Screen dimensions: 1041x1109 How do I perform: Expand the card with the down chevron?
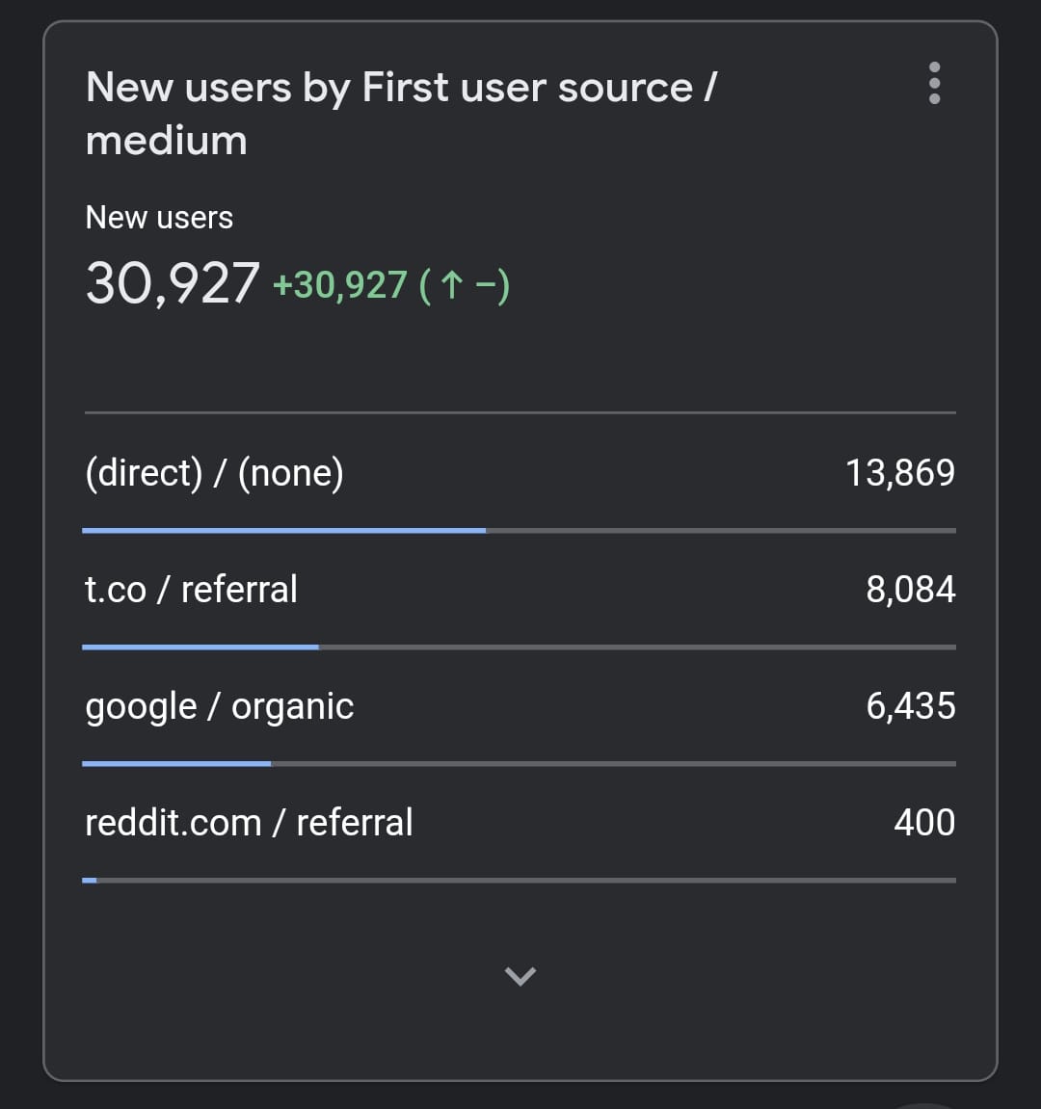[520, 976]
